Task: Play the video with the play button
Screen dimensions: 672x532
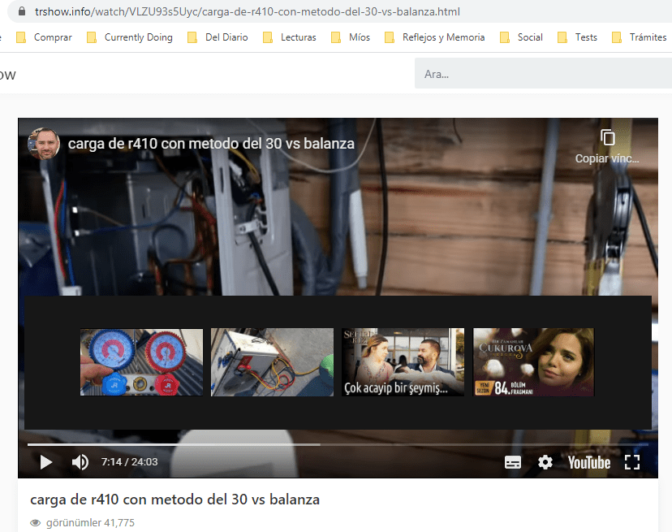Action: [46, 462]
